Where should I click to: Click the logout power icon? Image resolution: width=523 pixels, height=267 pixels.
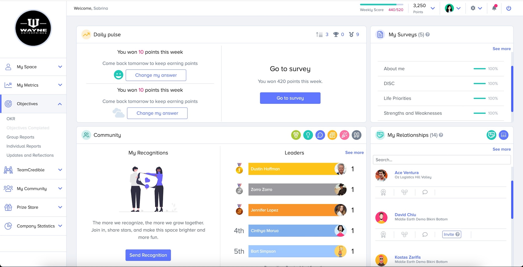pyautogui.click(x=509, y=8)
